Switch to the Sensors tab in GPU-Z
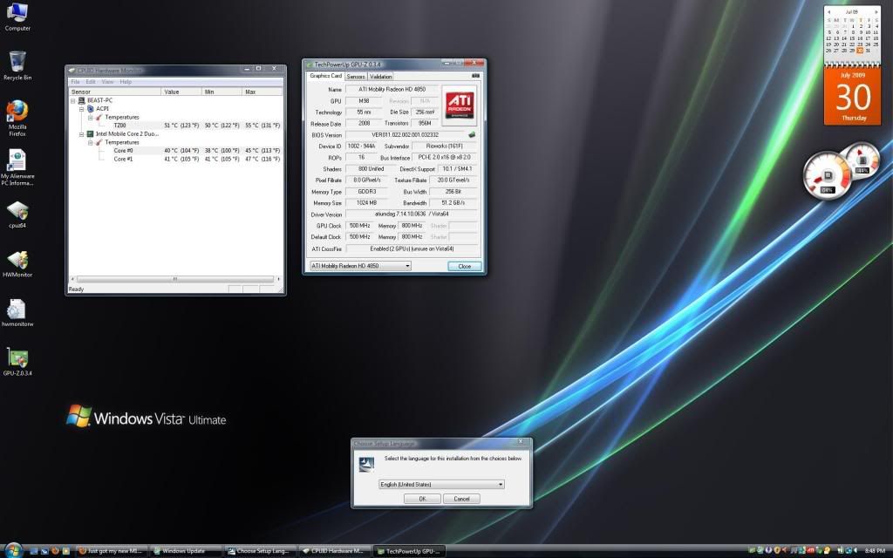The image size is (893, 558). 356,77
